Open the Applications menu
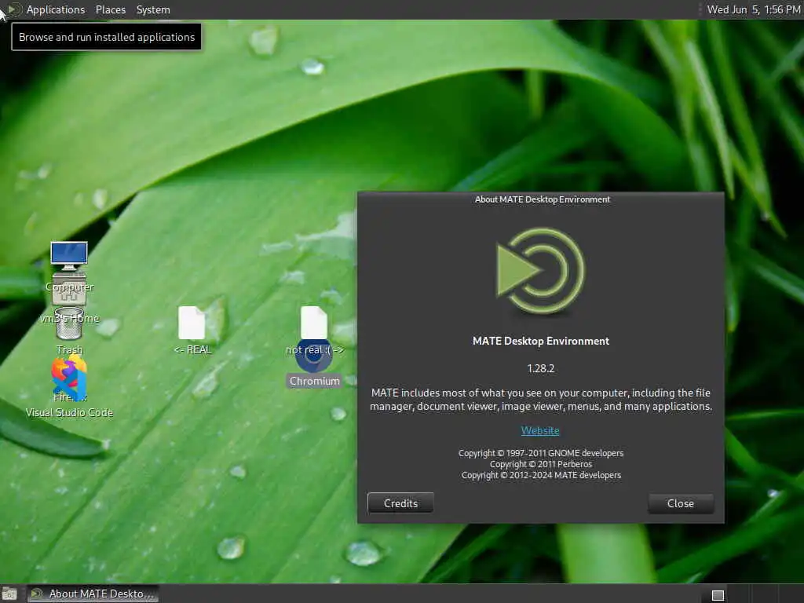Viewport: 804px width, 603px height. [x=56, y=9]
